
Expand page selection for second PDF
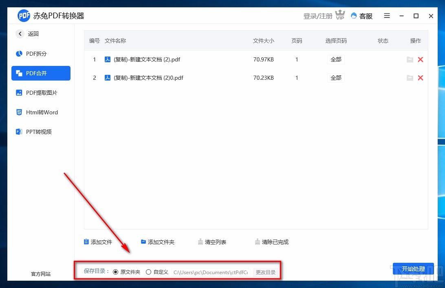tap(336, 78)
